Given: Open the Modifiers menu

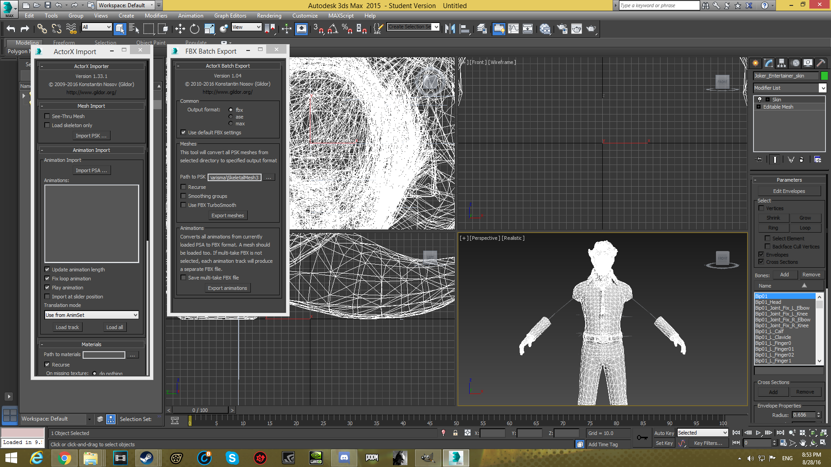Looking at the screenshot, I should click(x=156, y=16).
